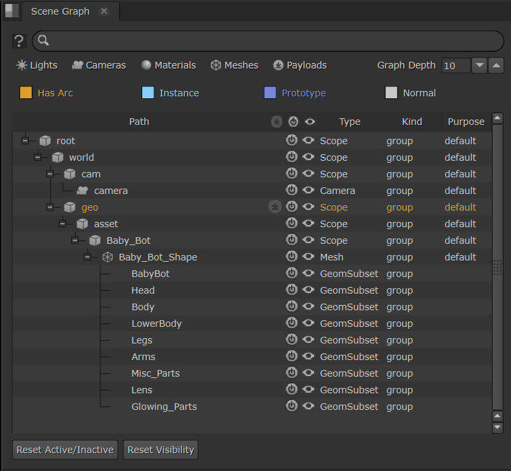Screen dimensions: 511x471
Task: Toggle visibility of Glowing_Parts subset
Action: click(308, 407)
